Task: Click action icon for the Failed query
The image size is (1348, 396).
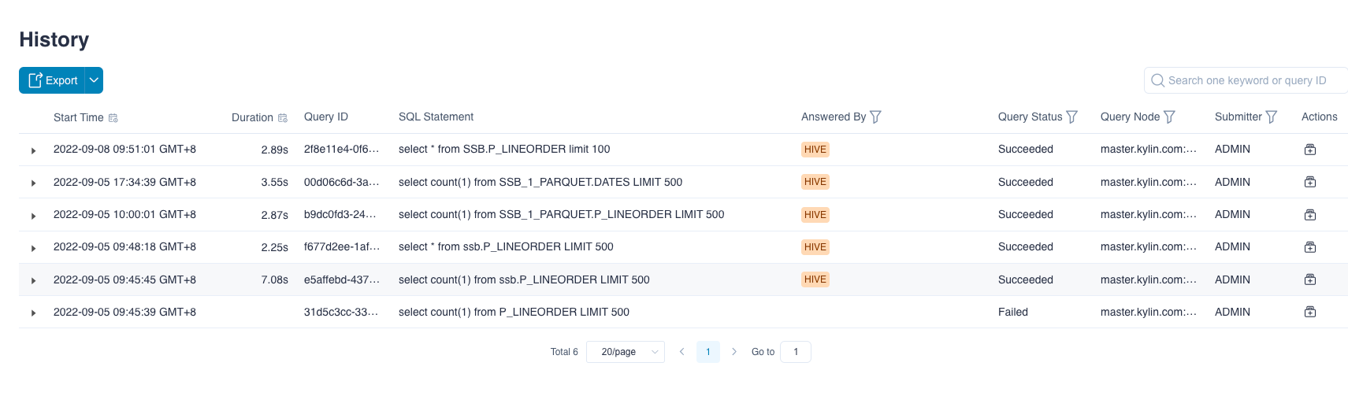Action: click(x=1310, y=312)
